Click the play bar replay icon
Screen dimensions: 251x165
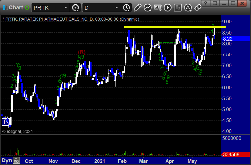tap(168, 8)
